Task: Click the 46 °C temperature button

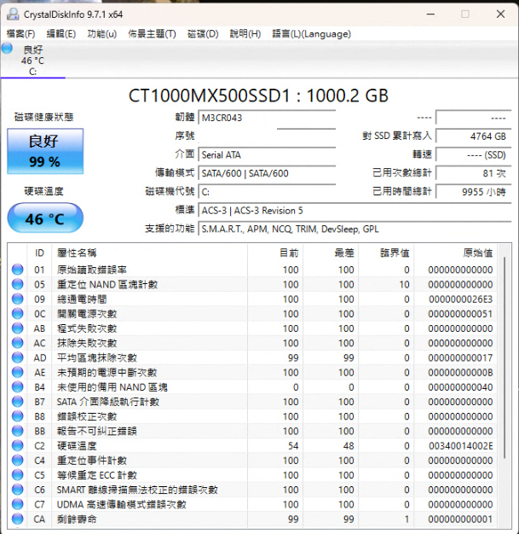Action: coord(45,218)
